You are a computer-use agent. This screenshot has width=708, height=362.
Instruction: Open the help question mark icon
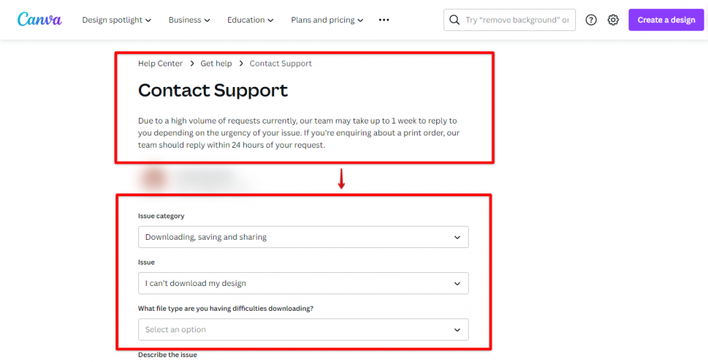[591, 20]
